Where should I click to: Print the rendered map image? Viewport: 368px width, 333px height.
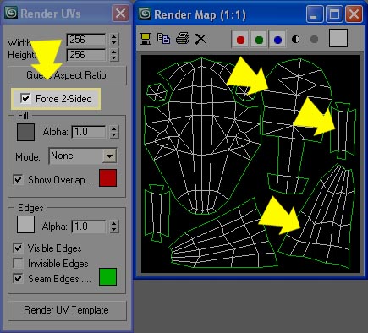(183, 39)
